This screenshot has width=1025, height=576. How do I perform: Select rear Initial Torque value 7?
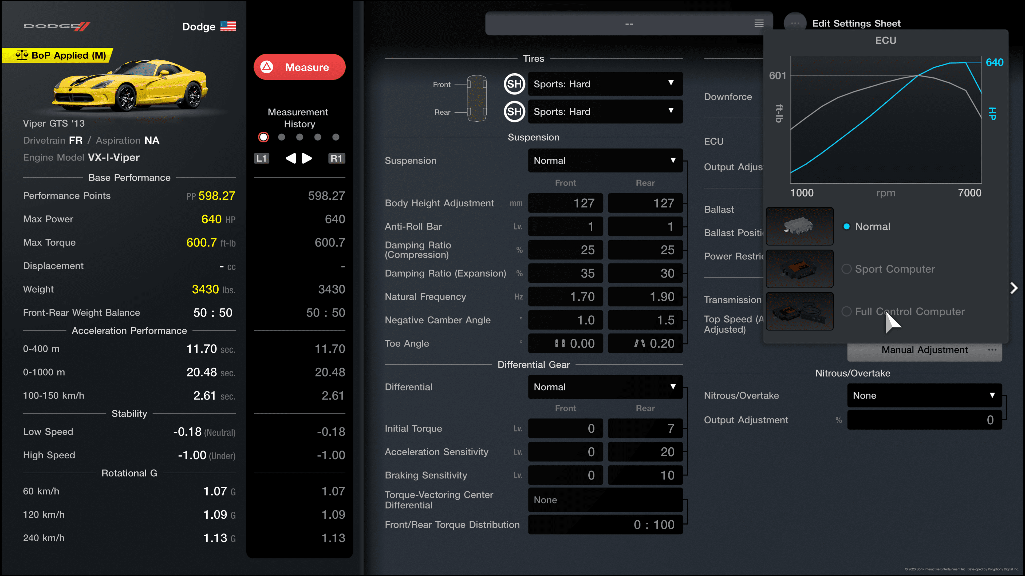(645, 429)
